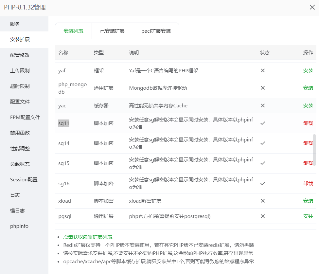319x274 pixels.
Task: Install the php_mongodb extension
Action: pyautogui.click(x=308, y=88)
